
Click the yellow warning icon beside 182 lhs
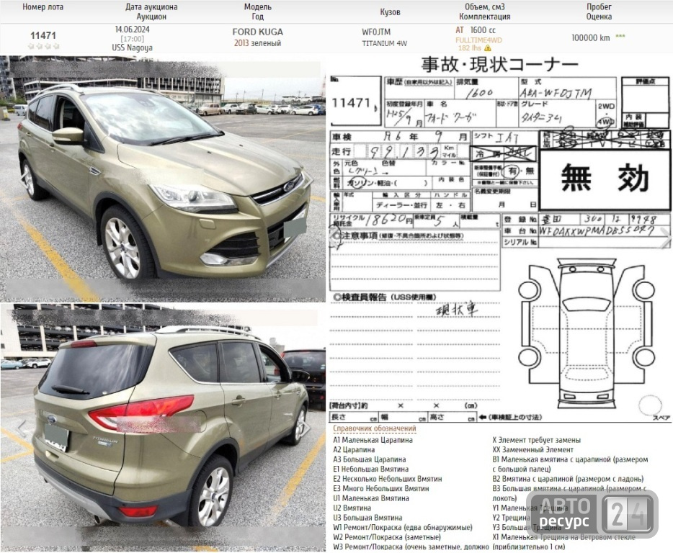(488, 48)
